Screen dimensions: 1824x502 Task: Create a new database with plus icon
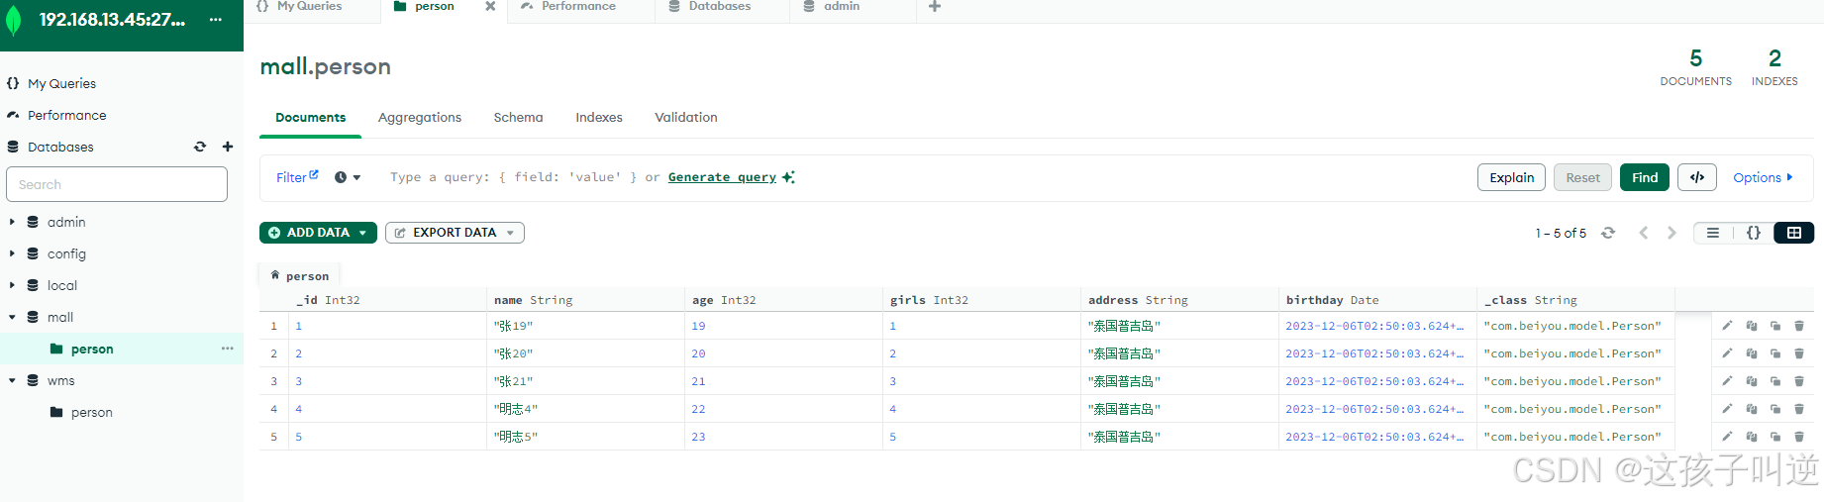coord(228,147)
